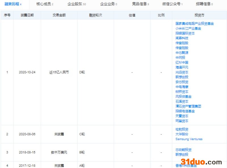The width and height of the screenshot is (227, 168).
Task: Open the 清石资产管理集团 link
Action: coord(188,106)
